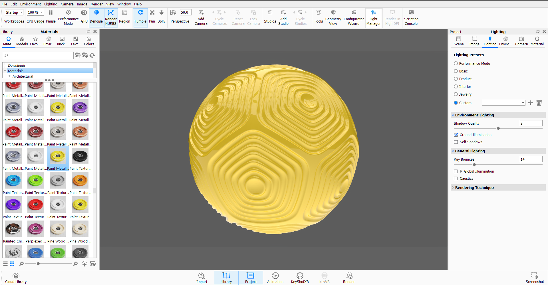Expand the Rendering Technique section
The height and width of the screenshot is (285, 548).
pos(474,187)
